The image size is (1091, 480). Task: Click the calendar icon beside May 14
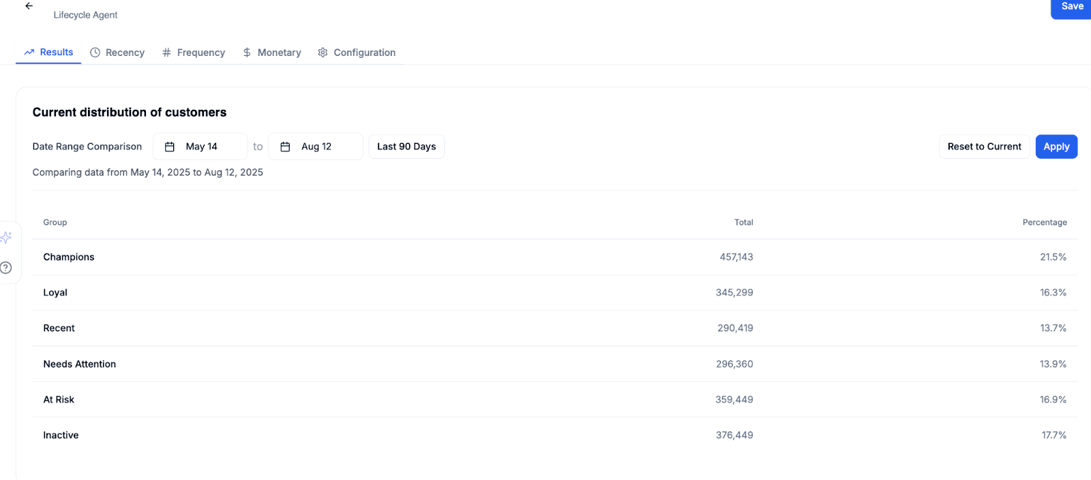click(x=170, y=147)
